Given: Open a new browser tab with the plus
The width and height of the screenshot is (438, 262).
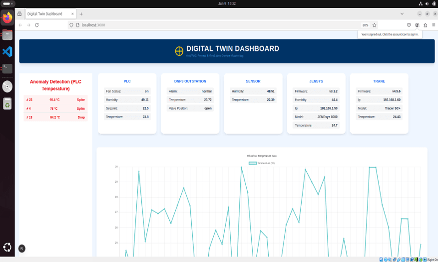Looking at the screenshot, I should coord(81,14).
